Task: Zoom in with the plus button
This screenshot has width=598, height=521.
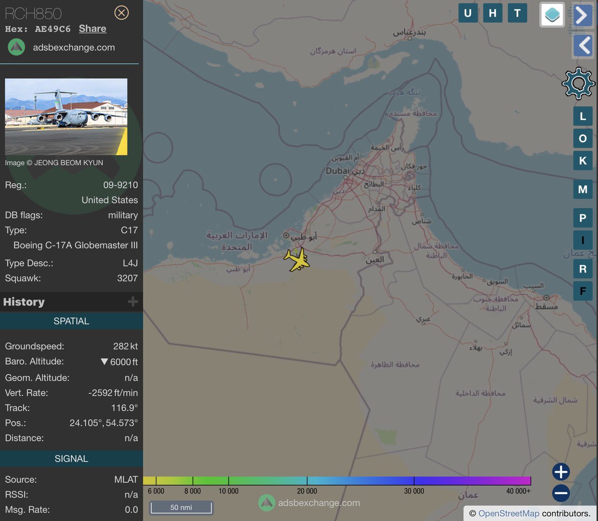Action: (561, 472)
